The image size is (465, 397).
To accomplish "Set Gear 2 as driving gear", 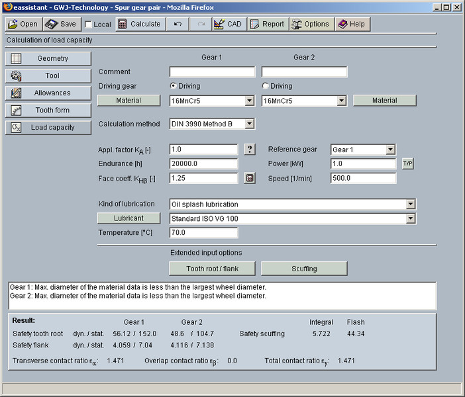I will click(266, 86).
